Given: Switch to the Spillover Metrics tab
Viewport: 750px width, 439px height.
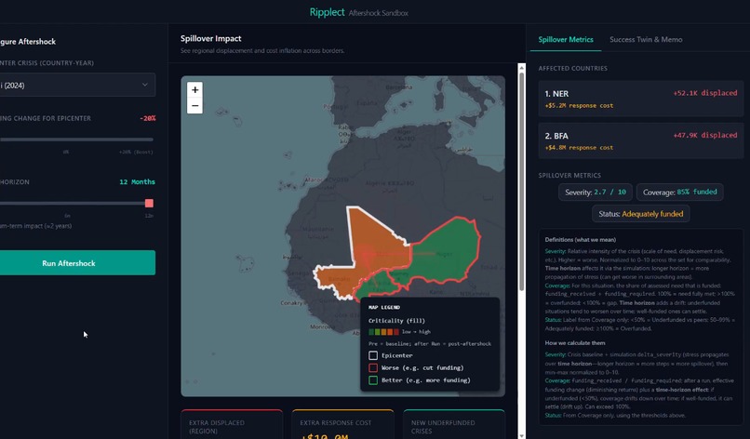Looking at the screenshot, I should pyautogui.click(x=566, y=40).
